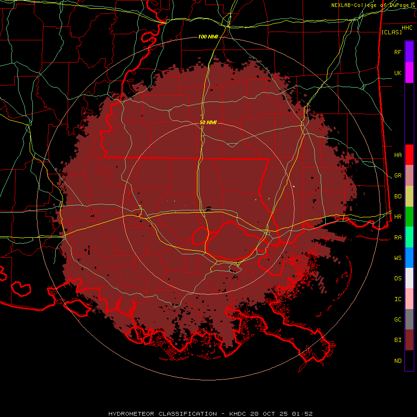The image size is (417, 417).
Task: Click the GC legend label
Action: pos(398,320)
